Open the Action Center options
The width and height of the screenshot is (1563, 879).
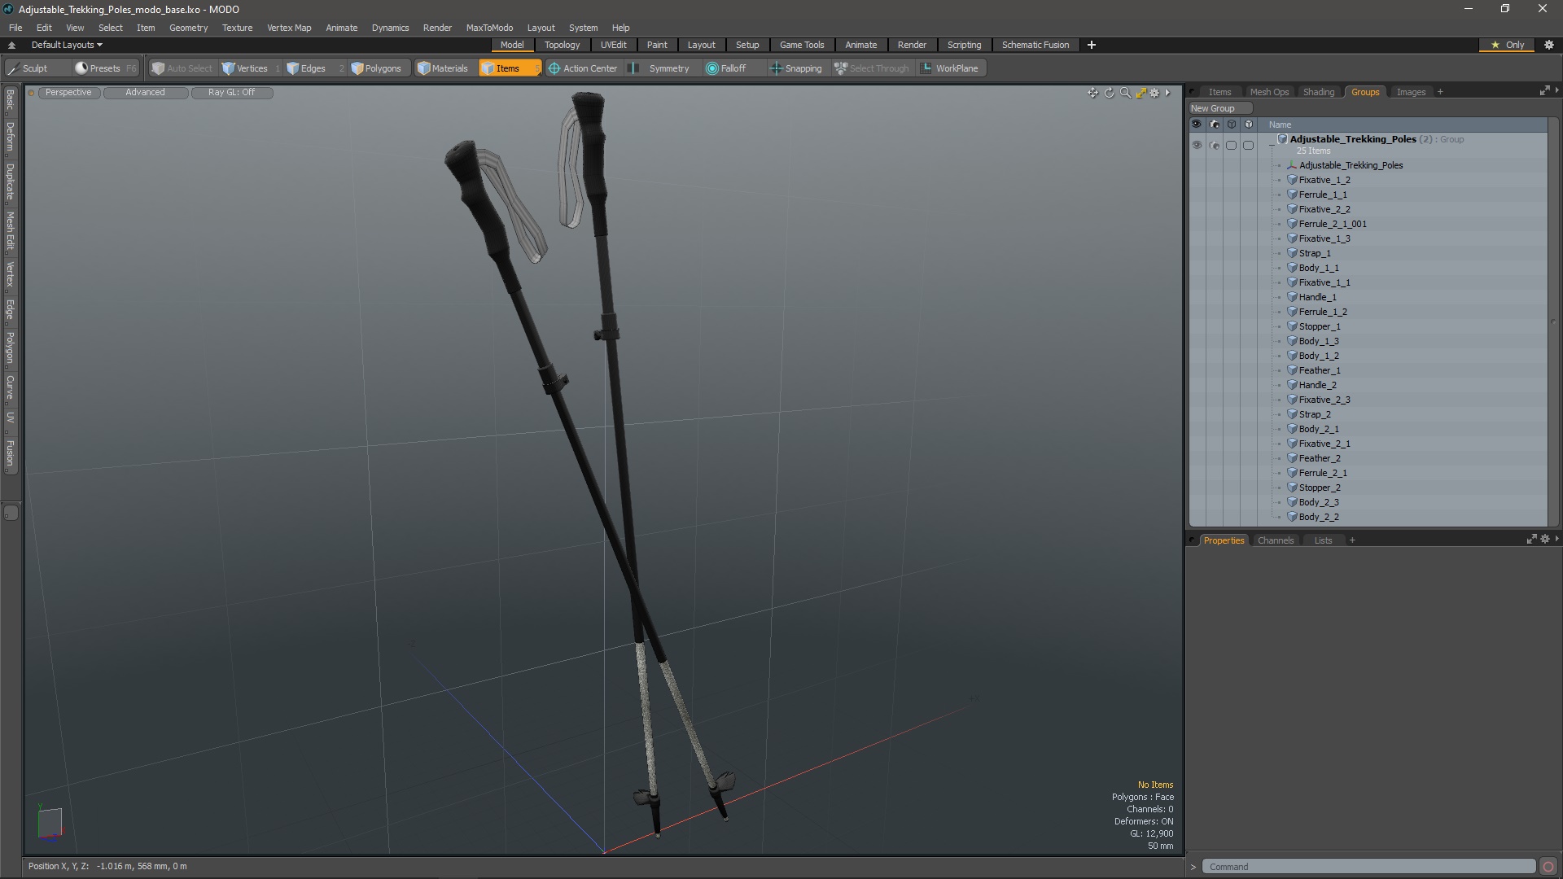click(583, 68)
